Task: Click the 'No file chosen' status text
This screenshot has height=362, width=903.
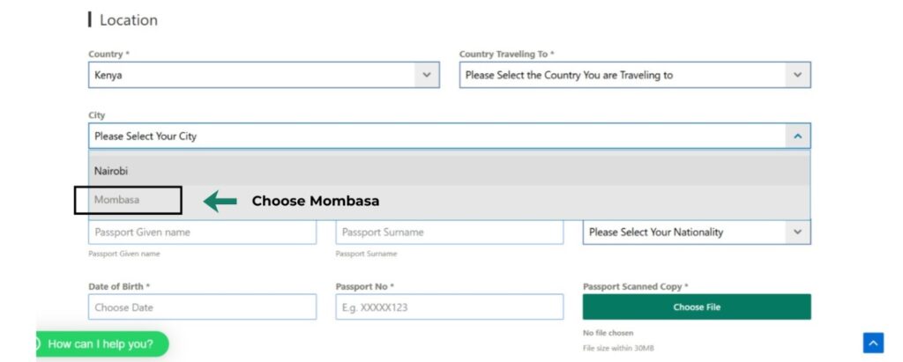Action: pyautogui.click(x=608, y=333)
